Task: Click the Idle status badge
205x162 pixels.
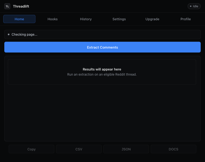Action: coord(194,6)
